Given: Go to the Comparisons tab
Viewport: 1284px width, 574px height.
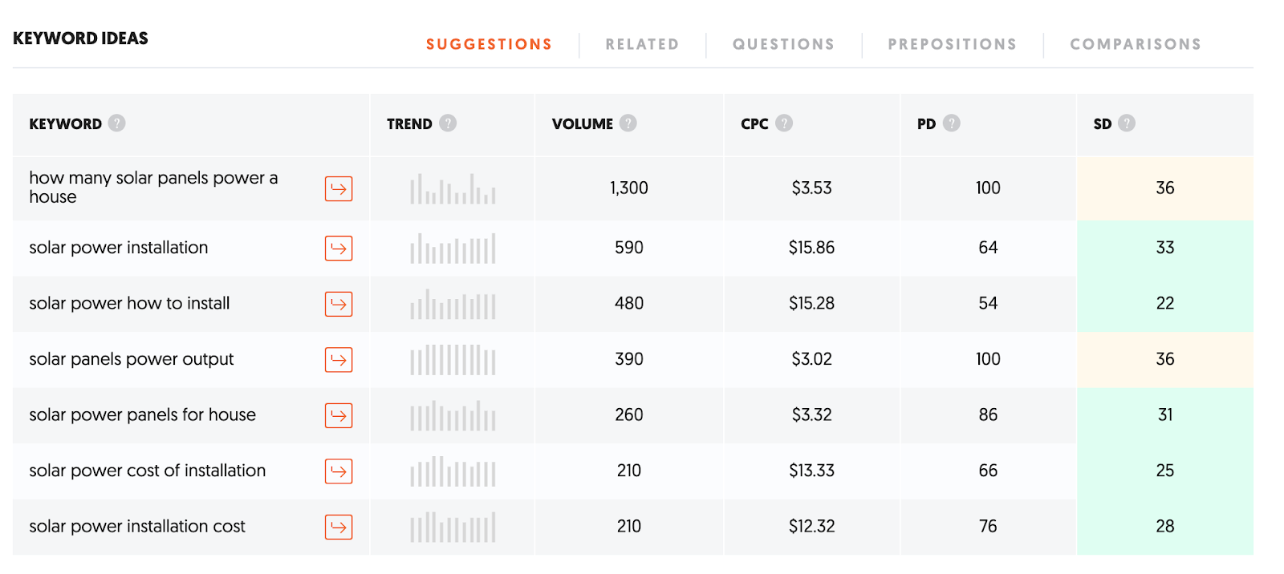Looking at the screenshot, I should pos(1136,45).
